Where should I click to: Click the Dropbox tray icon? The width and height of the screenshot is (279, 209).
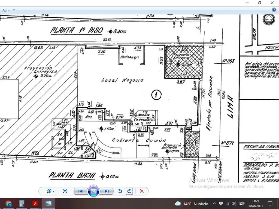pos(221,204)
